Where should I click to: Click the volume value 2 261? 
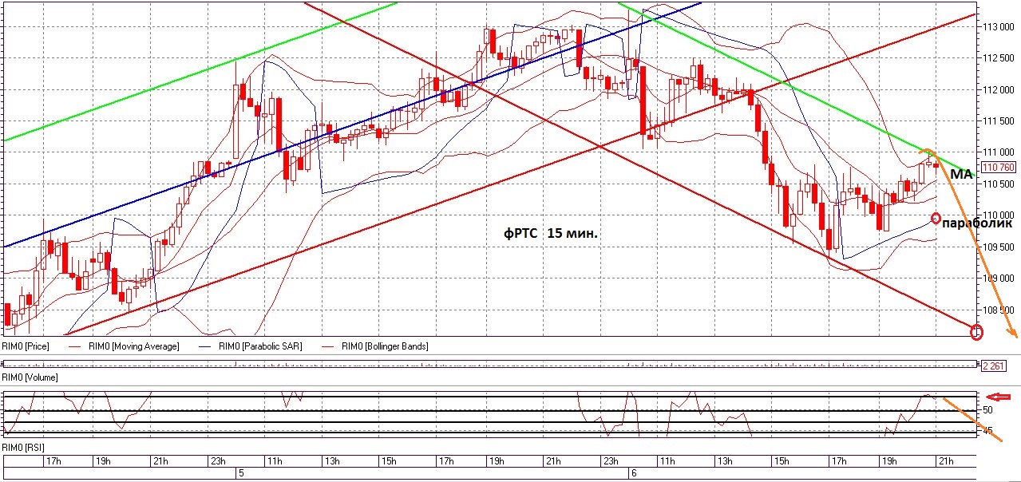pyautogui.click(x=992, y=365)
